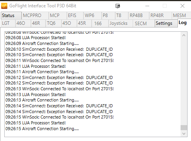Click the scrollbar thumb in log panel
The width and height of the screenshot is (191, 141).
click(184, 127)
